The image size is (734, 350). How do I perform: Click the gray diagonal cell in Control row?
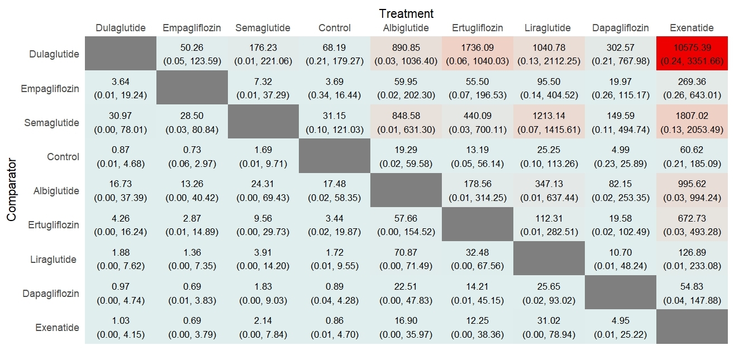335,157
